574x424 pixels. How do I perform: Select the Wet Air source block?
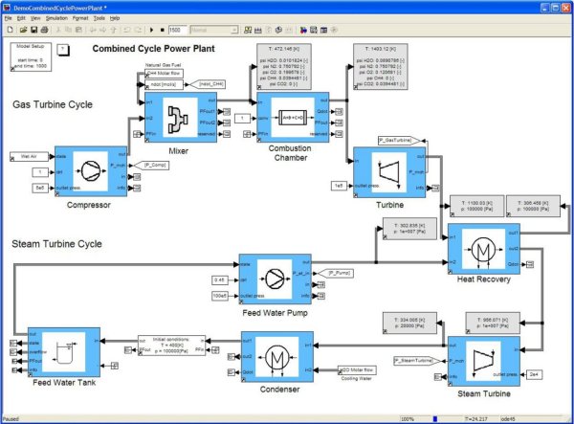(30, 157)
